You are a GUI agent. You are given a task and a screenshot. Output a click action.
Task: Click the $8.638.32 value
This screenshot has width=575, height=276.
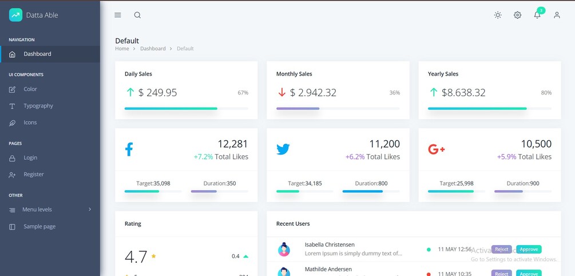pyautogui.click(x=463, y=93)
